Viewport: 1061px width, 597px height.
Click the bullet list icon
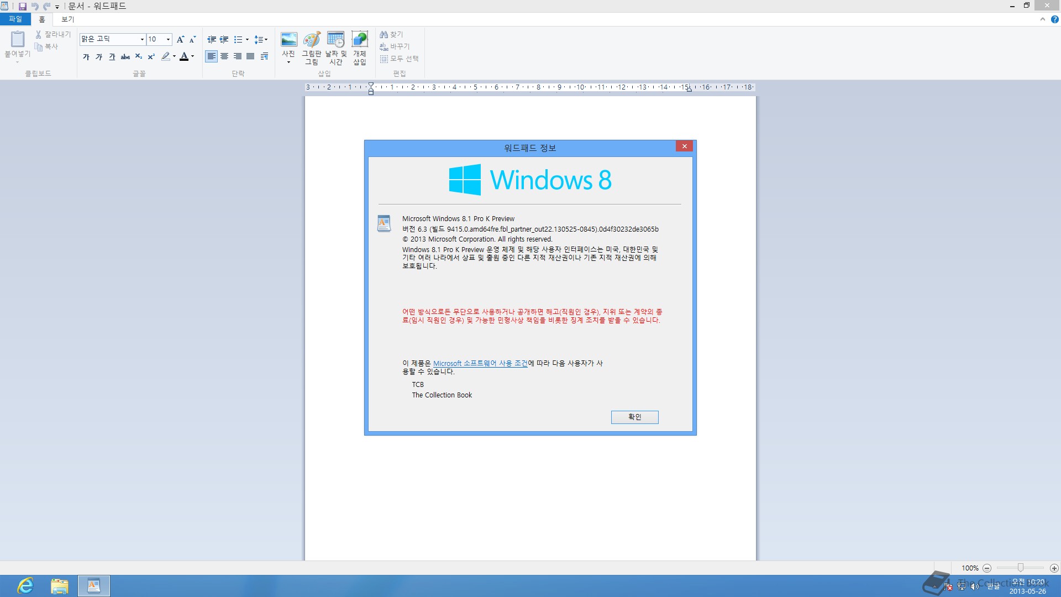point(238,39)
